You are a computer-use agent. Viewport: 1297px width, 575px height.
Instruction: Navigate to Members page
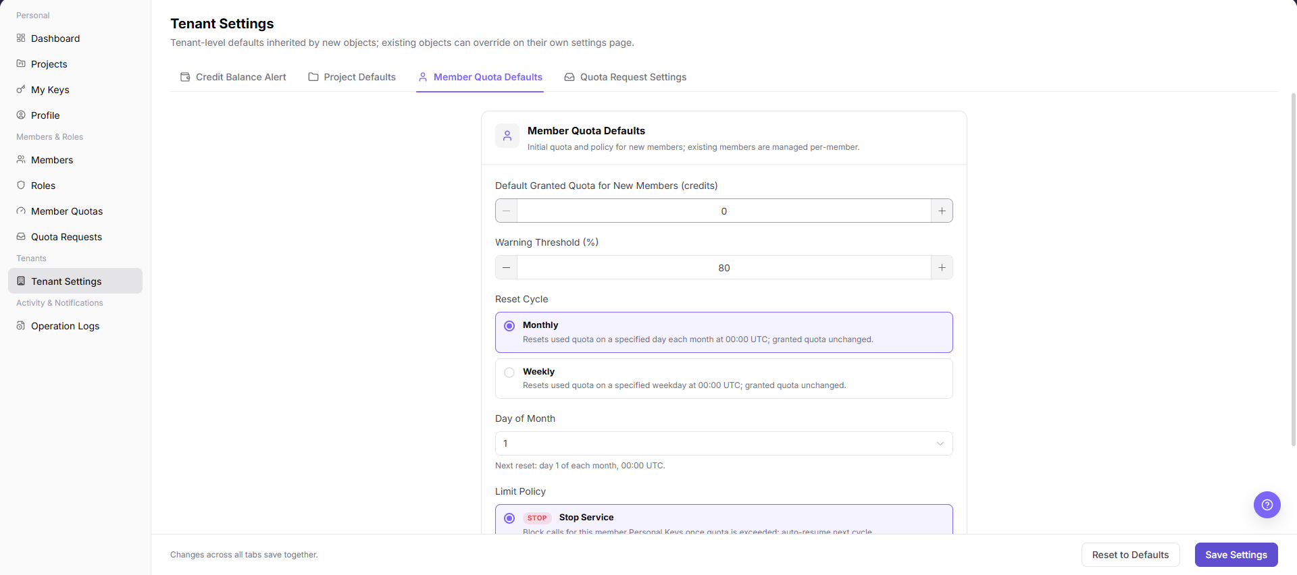(75, 160)
